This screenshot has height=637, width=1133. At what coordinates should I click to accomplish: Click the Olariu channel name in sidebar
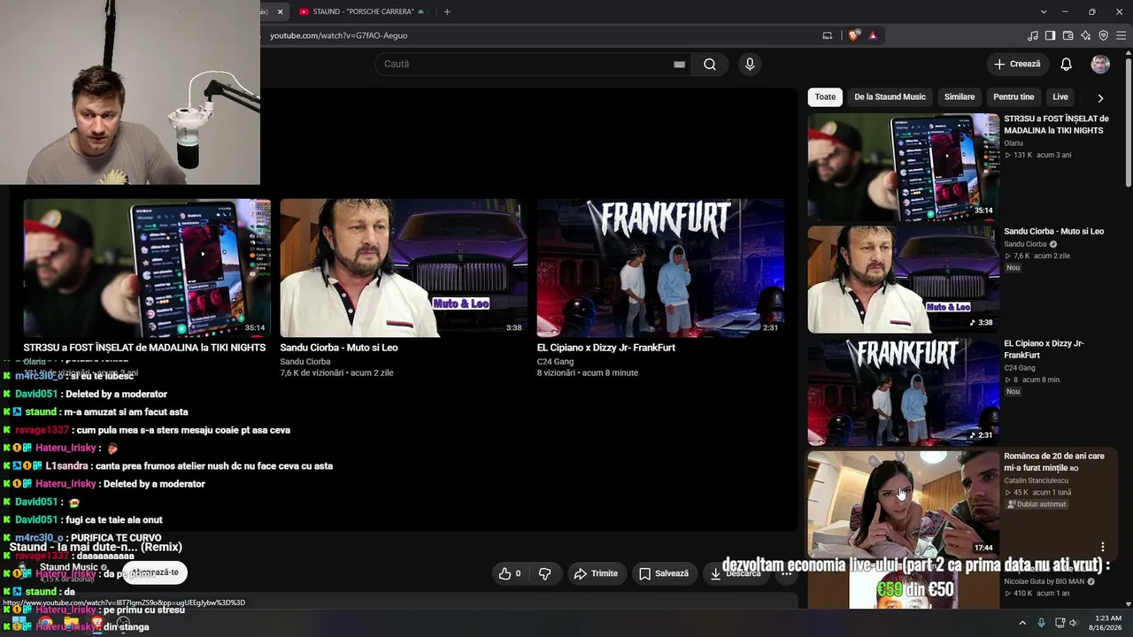pyautogui.click(x=1014, y=143)
